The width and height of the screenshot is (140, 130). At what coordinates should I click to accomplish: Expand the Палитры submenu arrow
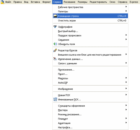[x=126, y=11]
